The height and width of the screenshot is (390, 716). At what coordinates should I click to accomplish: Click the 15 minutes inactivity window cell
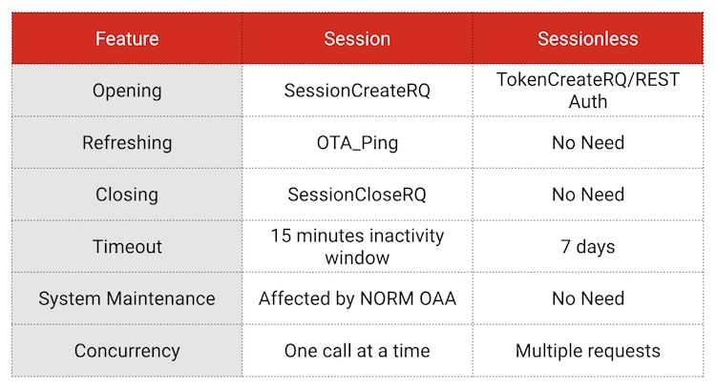pos(357,246)
